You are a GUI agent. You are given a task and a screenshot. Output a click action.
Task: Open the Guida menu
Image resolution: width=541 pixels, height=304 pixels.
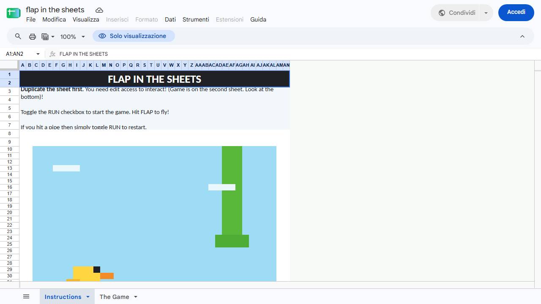[258, 19]
